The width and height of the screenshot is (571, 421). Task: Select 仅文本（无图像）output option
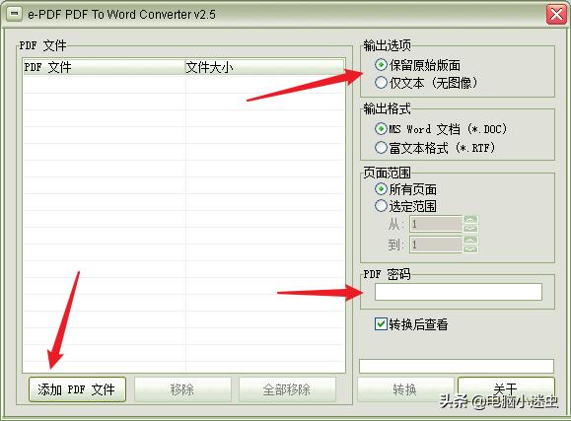pos(381,83)
